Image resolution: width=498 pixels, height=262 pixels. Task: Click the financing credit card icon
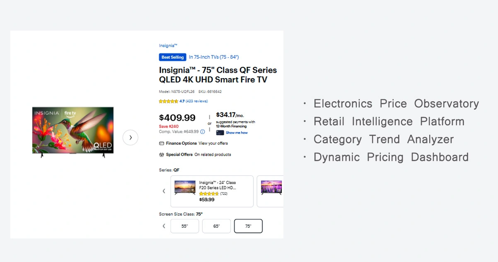coord(220,133)
